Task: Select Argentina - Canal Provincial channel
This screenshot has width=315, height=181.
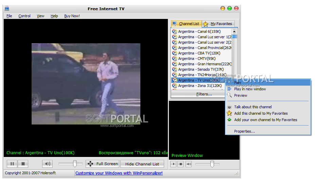Action: [x=202, y=48]
